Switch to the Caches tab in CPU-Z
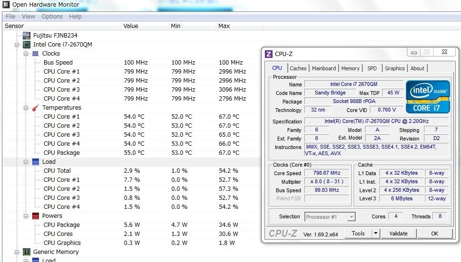Viewport: 461px width, 262px height. coord(298,68)
